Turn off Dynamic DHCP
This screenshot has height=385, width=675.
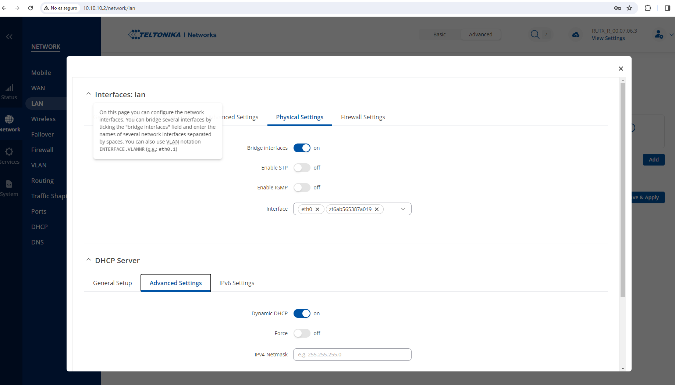[x=302, y=313]
